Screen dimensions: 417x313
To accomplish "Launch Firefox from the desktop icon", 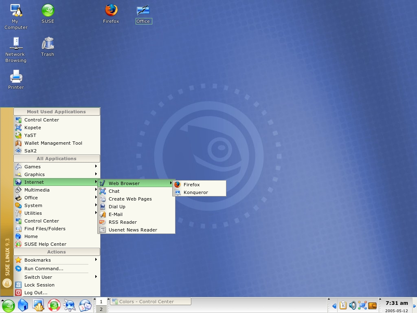I will click(111, 14).
